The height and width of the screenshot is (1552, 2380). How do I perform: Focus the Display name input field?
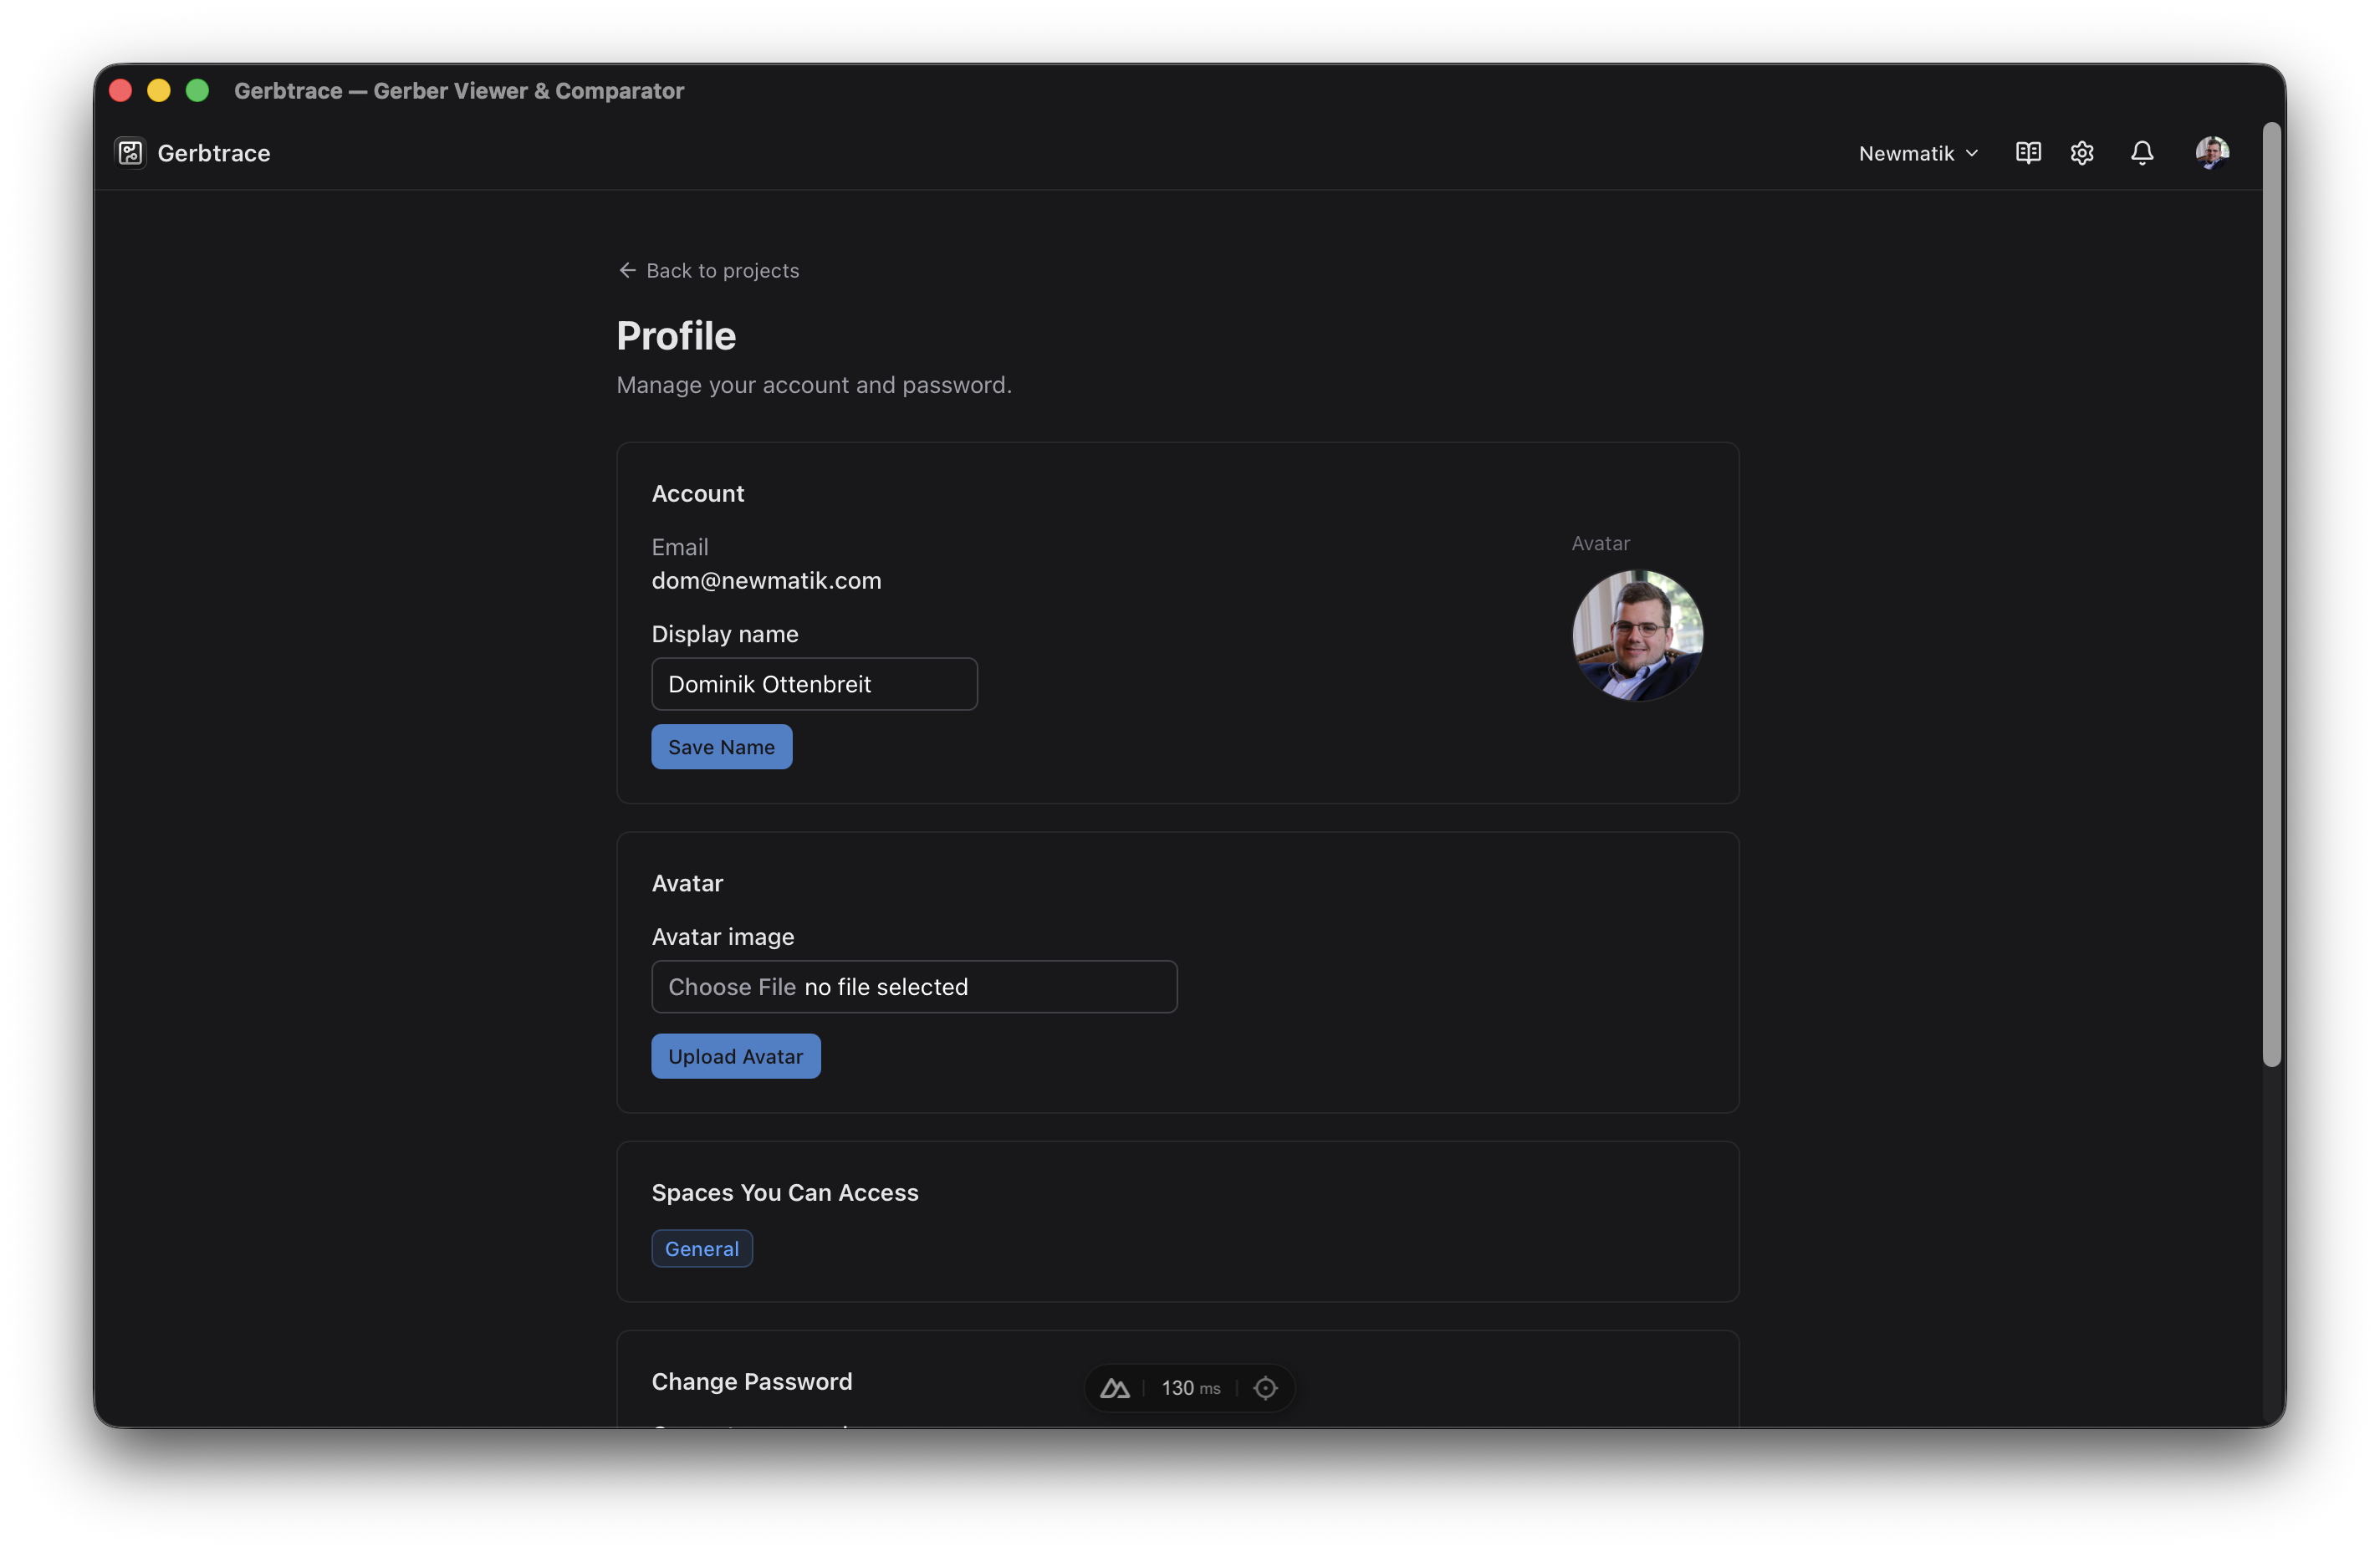pyautogui.click(x=814, y=684)
